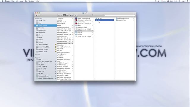
Task: Open the Window menu
Action: (31, 1)
